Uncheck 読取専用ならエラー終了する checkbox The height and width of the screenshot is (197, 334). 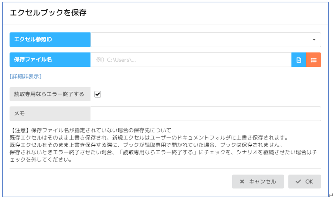97,94
